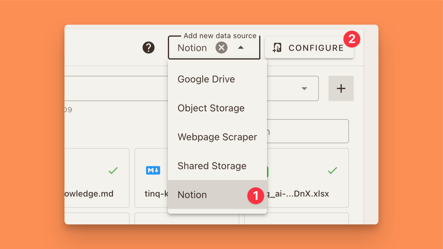Select the Shared Storage option
443x249 pixels.
click(x=212, y=166)
